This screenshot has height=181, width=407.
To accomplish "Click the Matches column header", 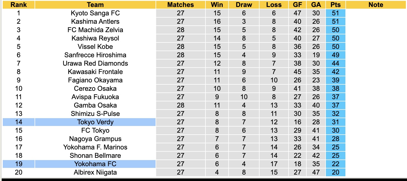I will (x=180, y=5).
